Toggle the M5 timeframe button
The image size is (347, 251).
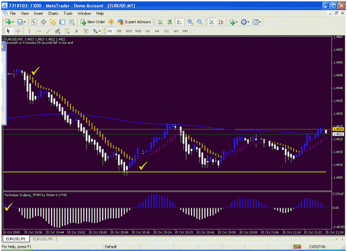click(119, 31)
